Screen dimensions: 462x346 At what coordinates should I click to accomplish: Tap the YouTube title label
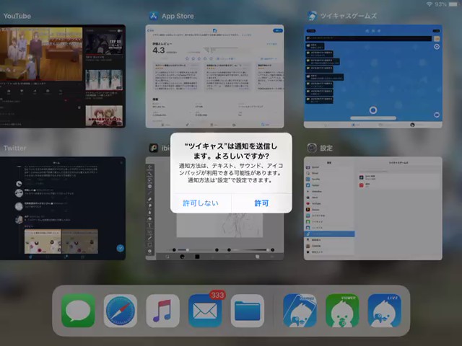coord(17,16)
